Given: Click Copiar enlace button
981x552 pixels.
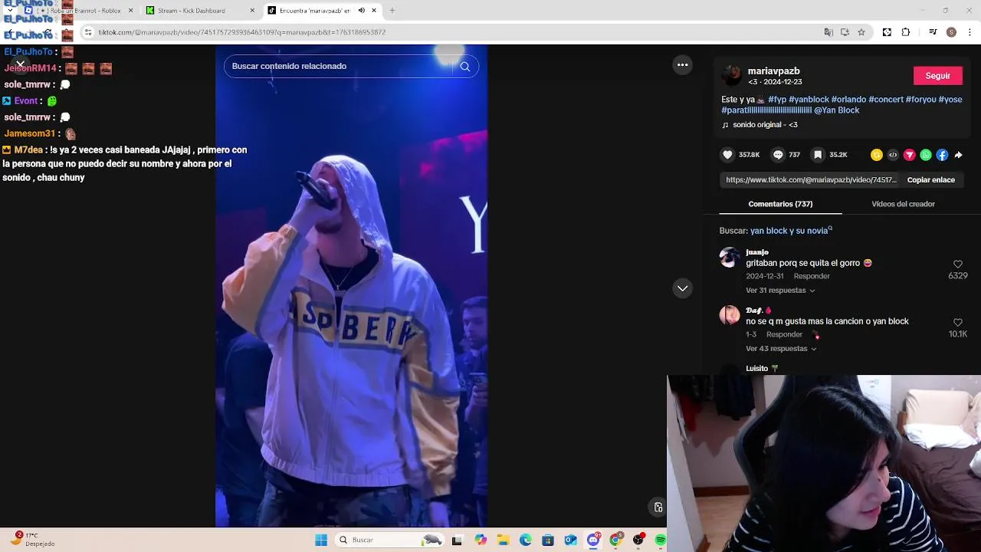Looking at the screenshot, I should pos(930,180).
